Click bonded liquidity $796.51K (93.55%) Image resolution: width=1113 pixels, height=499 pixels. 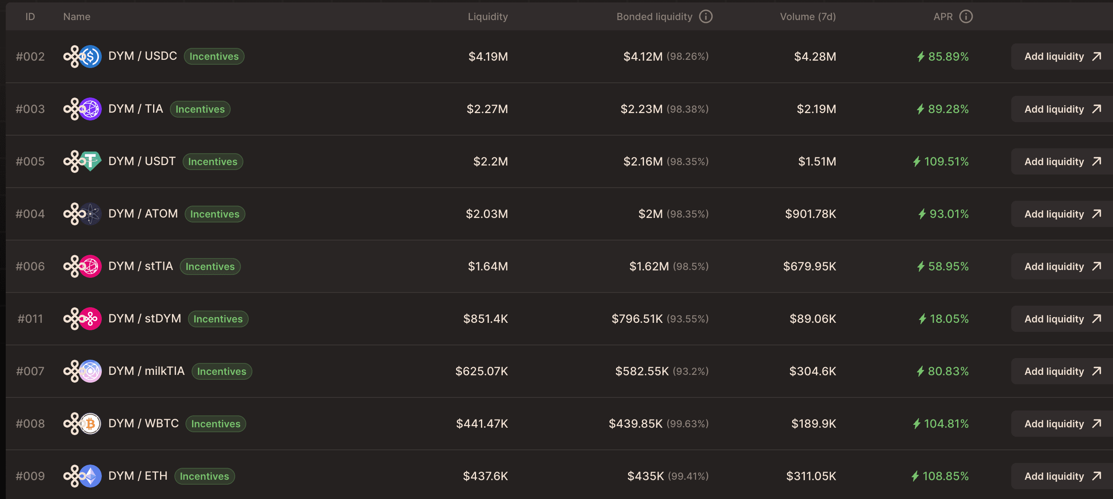660,319
